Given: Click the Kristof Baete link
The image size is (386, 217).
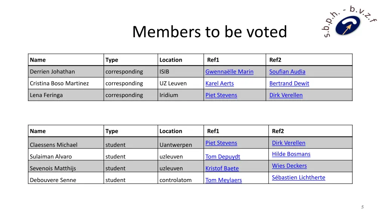Looking at the screenshot, I should pyautogui.click(x=222, y=168).
